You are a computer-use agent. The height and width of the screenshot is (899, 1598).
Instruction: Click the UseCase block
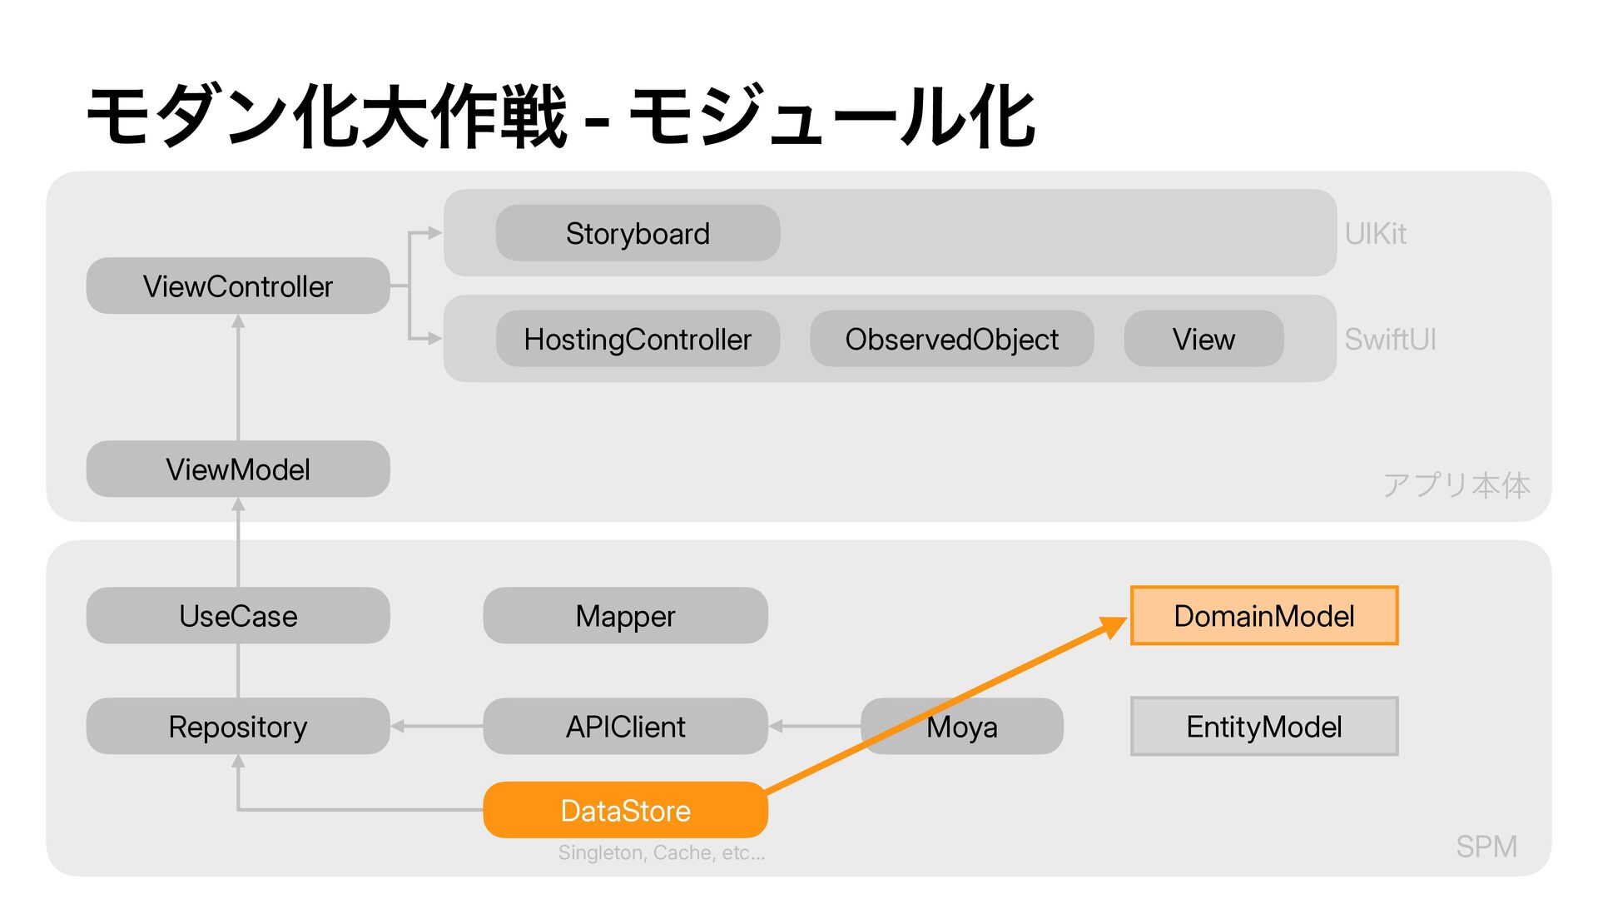(x=238, y=615)
